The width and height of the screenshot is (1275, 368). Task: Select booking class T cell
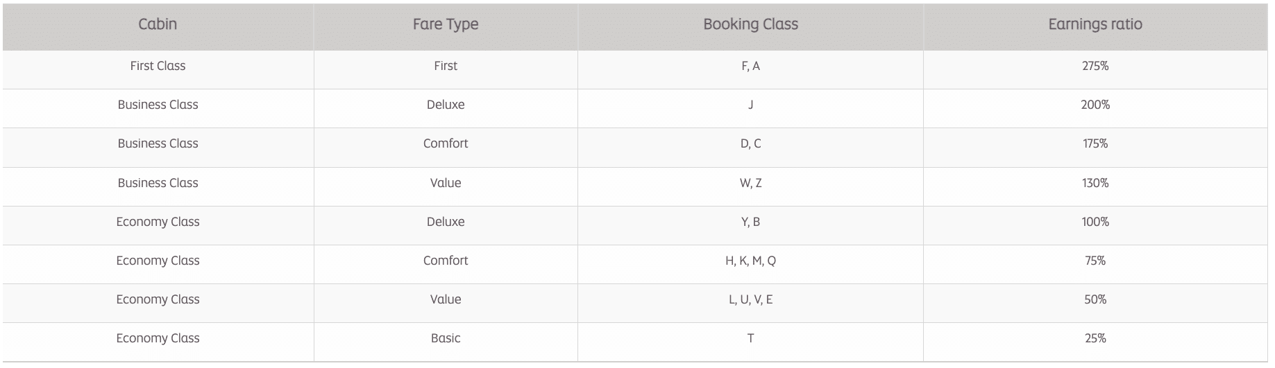tap(750, 338)
